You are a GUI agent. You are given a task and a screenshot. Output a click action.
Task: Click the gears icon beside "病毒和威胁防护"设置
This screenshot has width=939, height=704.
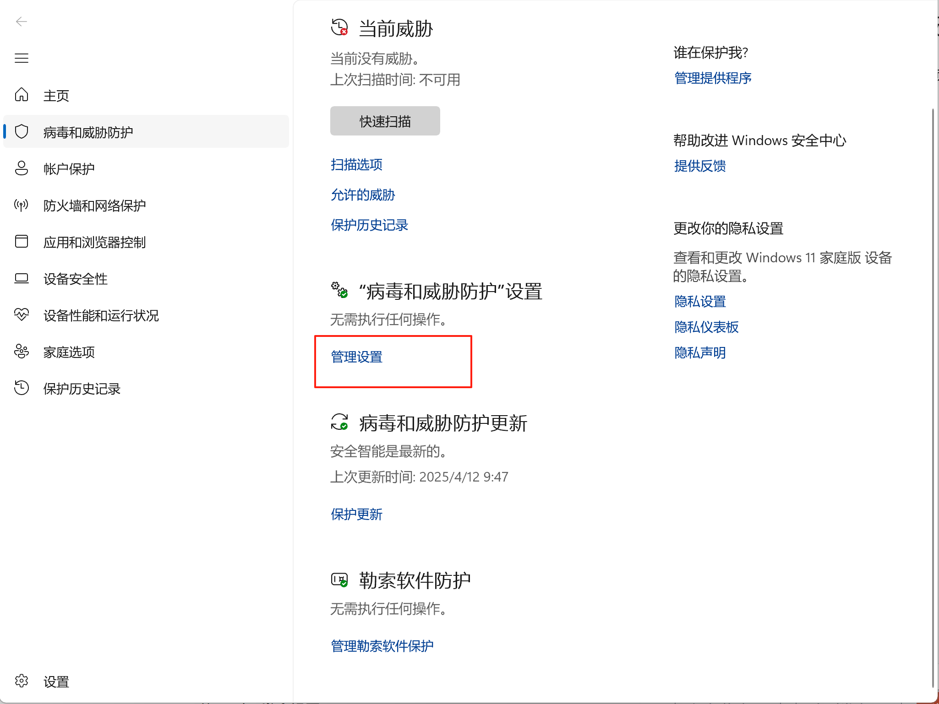[x=339, y=290]
